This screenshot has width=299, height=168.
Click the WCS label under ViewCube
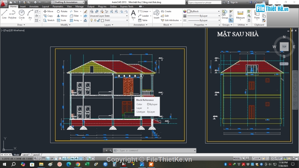(284, 64)
